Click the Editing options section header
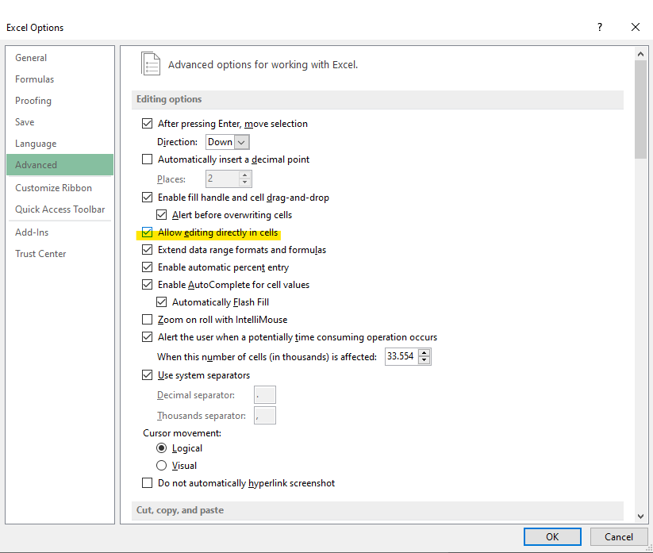Screen dimensions: 653x553 pos(378,99)
